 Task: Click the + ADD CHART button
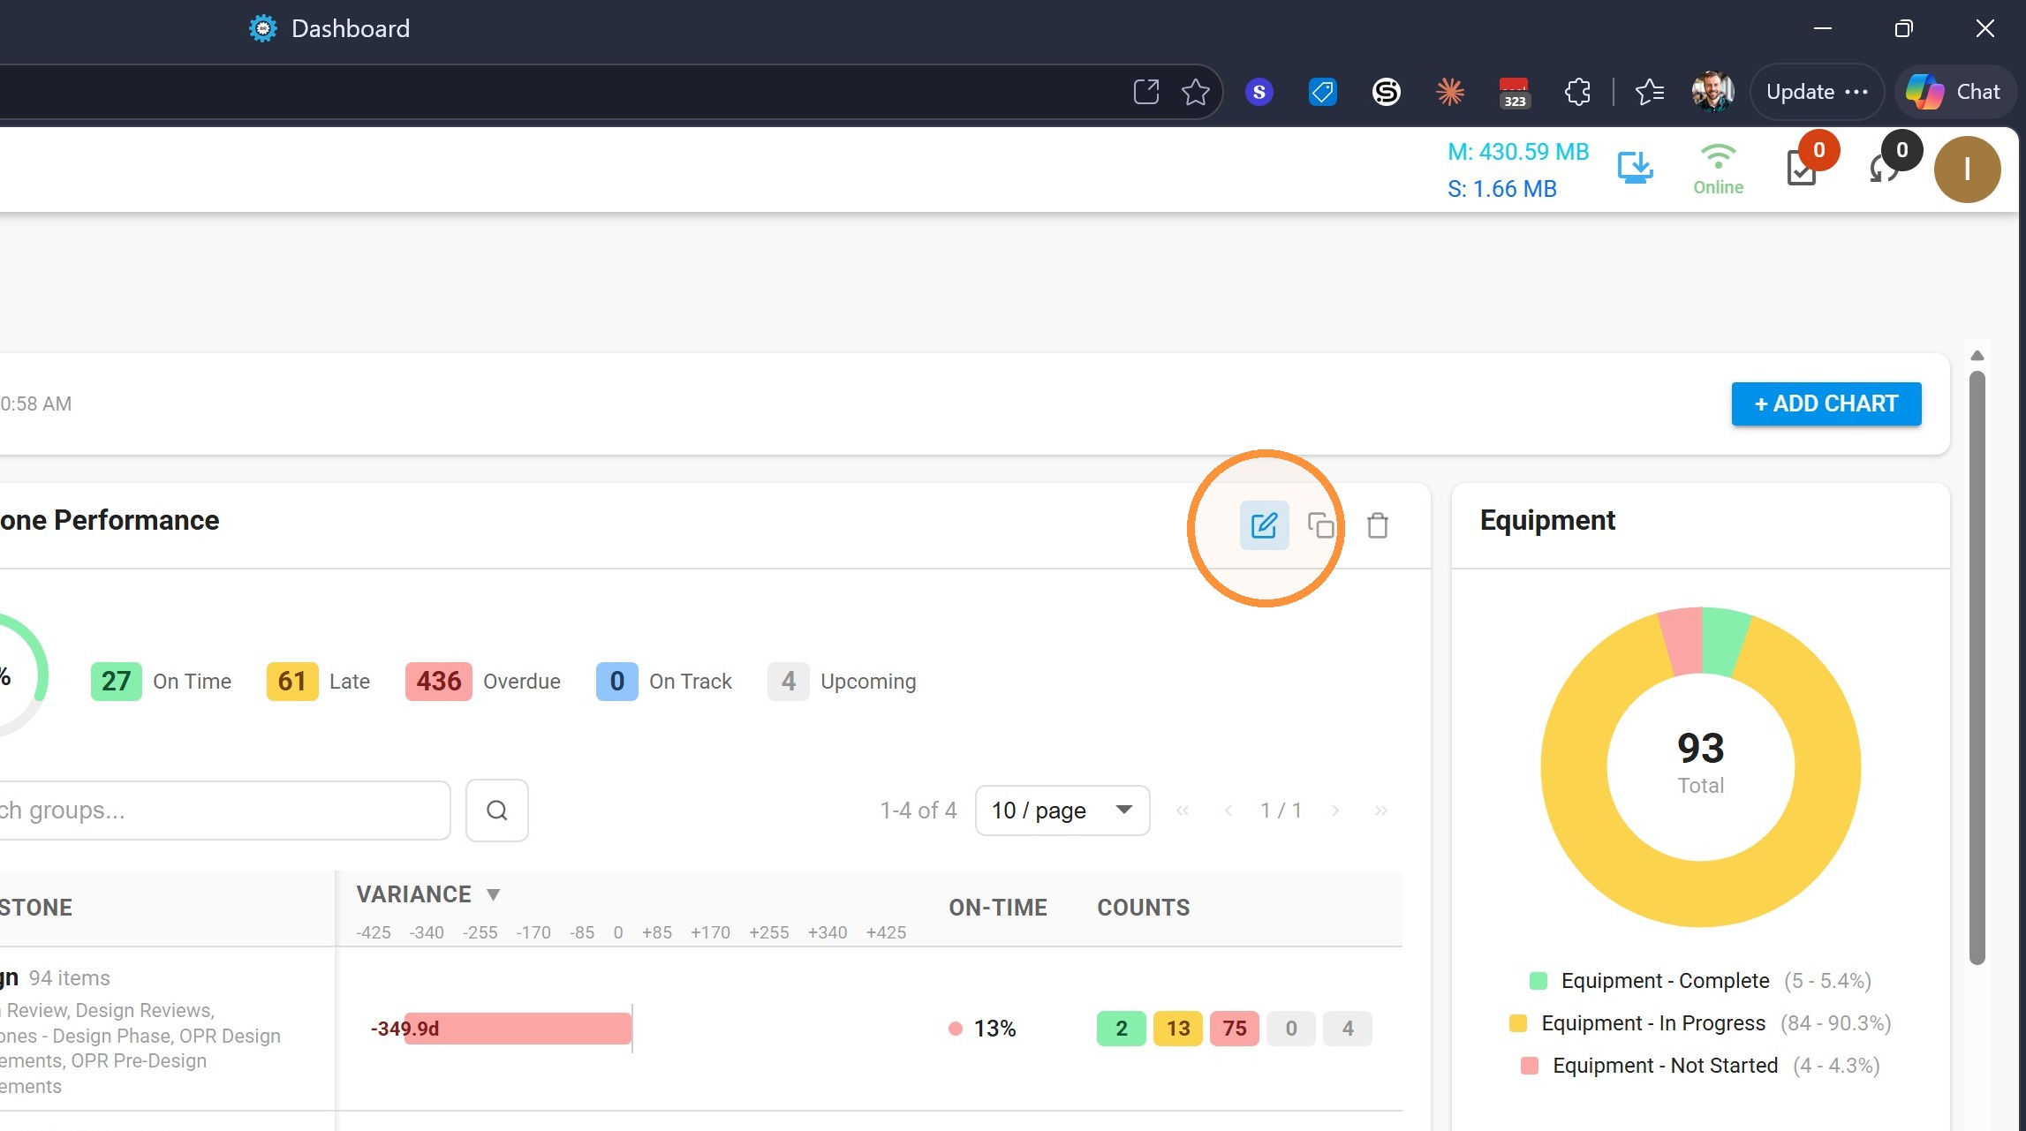(x=1826, y=403)
